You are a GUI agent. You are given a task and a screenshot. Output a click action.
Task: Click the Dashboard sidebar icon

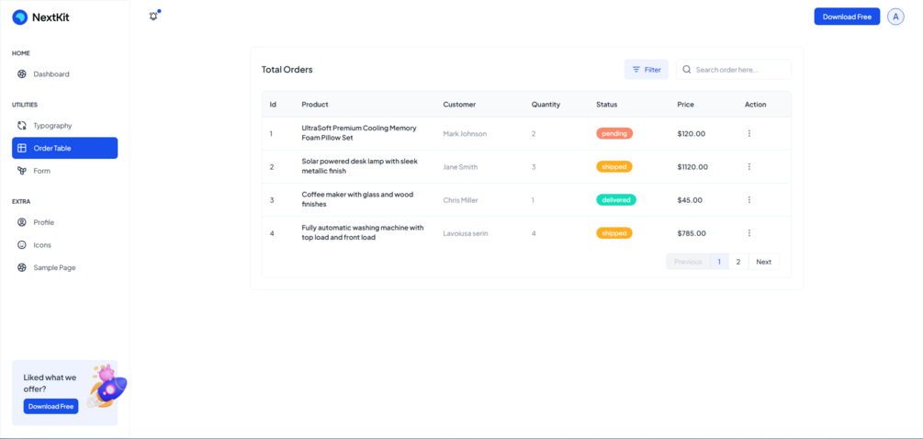click(x=22, y=74)
